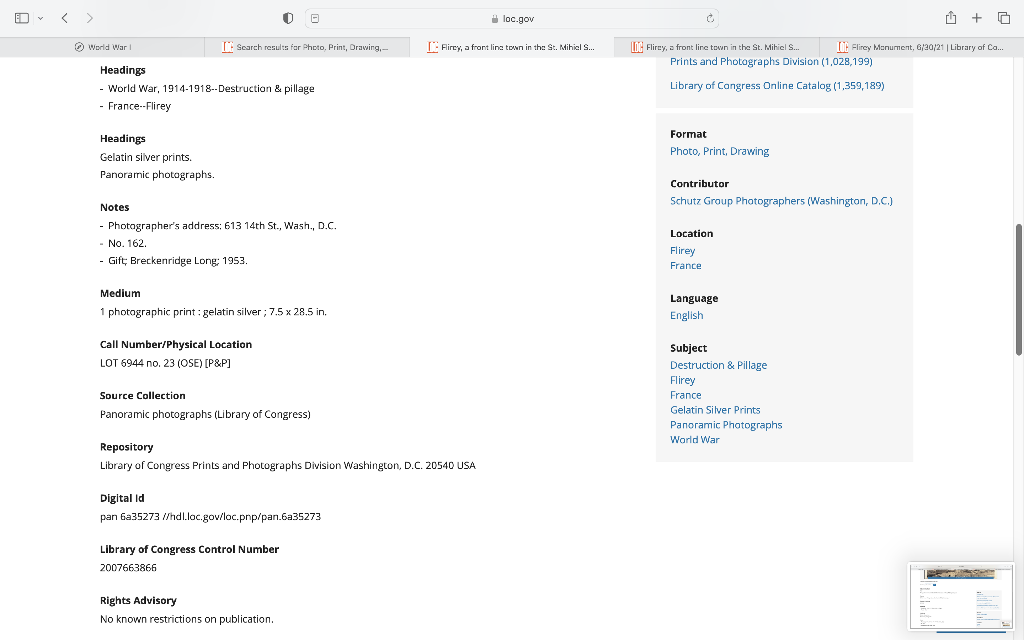
Task: Open the screenshot preview thumbnail
Action: click(960, 596)
